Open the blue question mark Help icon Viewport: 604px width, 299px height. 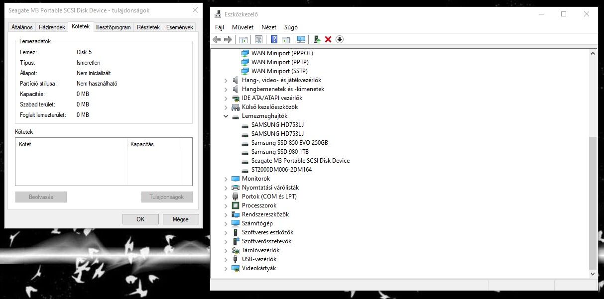pos(274,39)
